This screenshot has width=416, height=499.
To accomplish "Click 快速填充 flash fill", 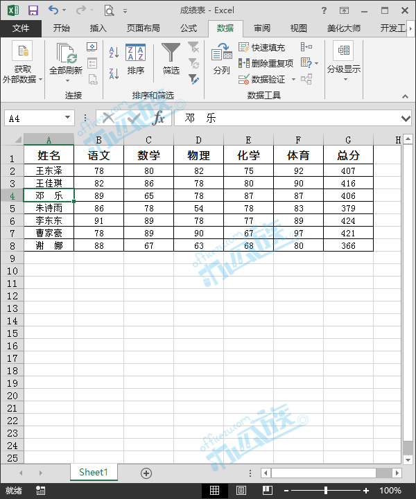I will [261, 47].
